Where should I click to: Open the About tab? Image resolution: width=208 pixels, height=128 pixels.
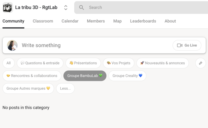tap(170, 21)
